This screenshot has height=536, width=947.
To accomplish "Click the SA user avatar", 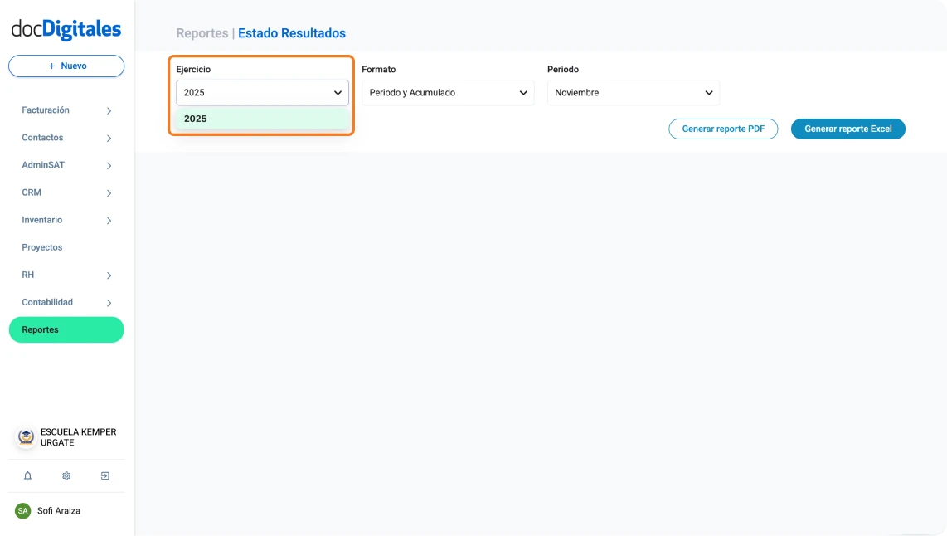I will [23, 511].
